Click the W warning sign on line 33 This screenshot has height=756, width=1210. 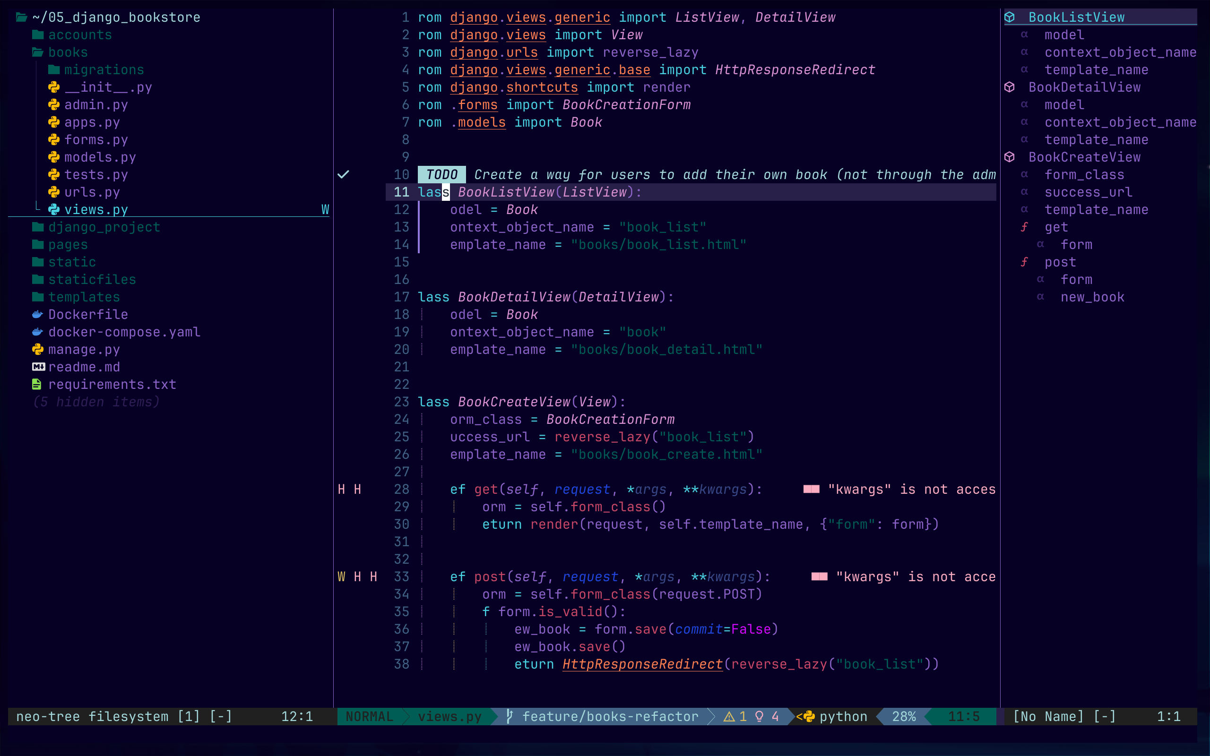pyautogui.click(x=342, y=577)
